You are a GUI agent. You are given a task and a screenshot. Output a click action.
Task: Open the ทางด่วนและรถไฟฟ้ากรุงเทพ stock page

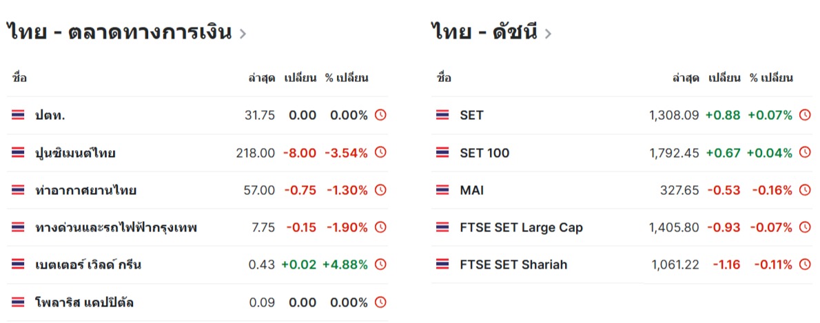click(116, 227)
